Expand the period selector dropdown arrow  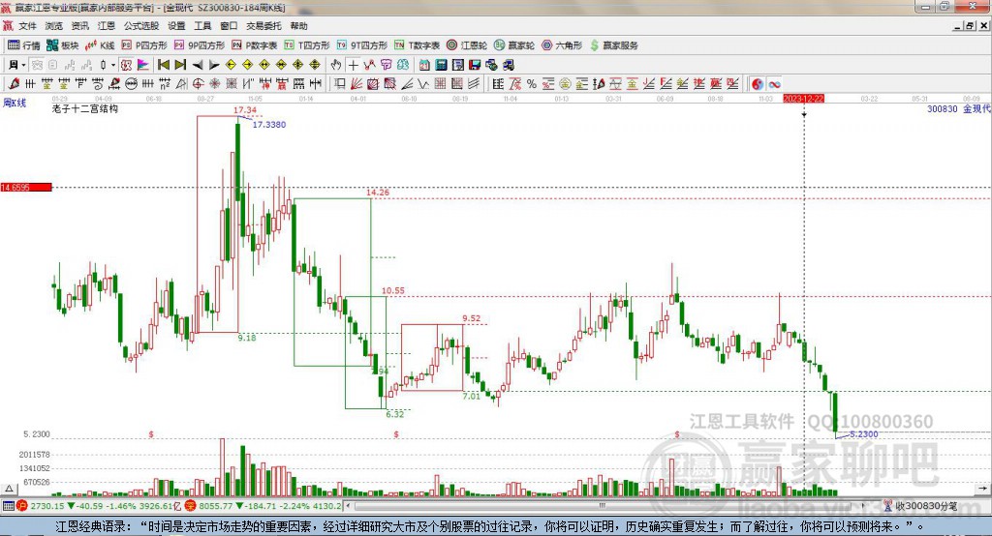23,65
